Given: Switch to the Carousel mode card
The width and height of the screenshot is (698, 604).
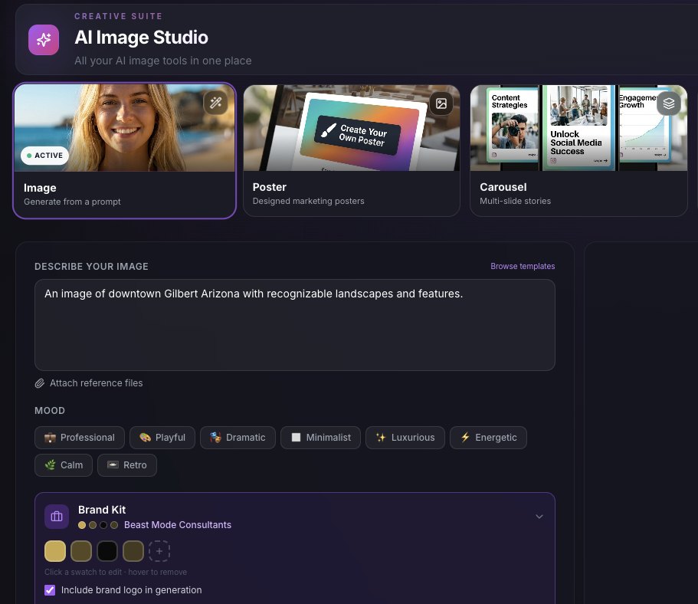Looking at the screenshot, I should click(x=578, y=150).
